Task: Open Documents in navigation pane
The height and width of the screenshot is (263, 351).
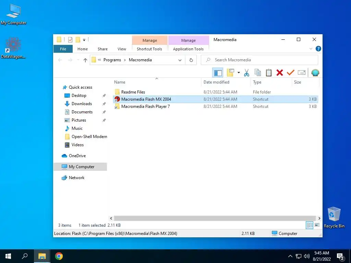Action: tap(82, 112)
